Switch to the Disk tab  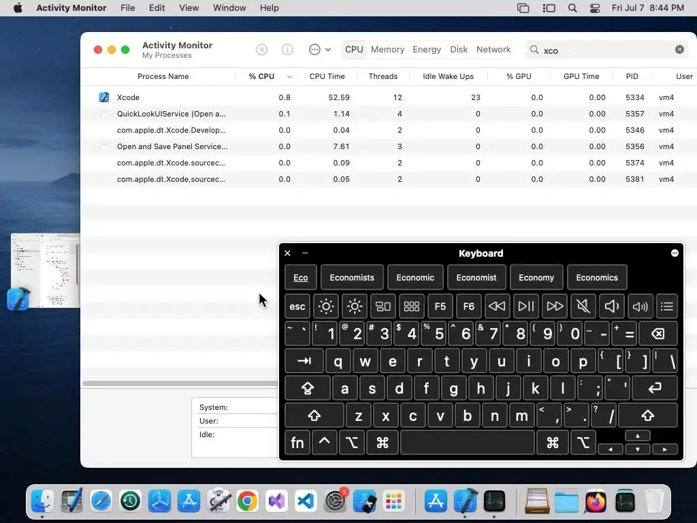pos(459,49)
